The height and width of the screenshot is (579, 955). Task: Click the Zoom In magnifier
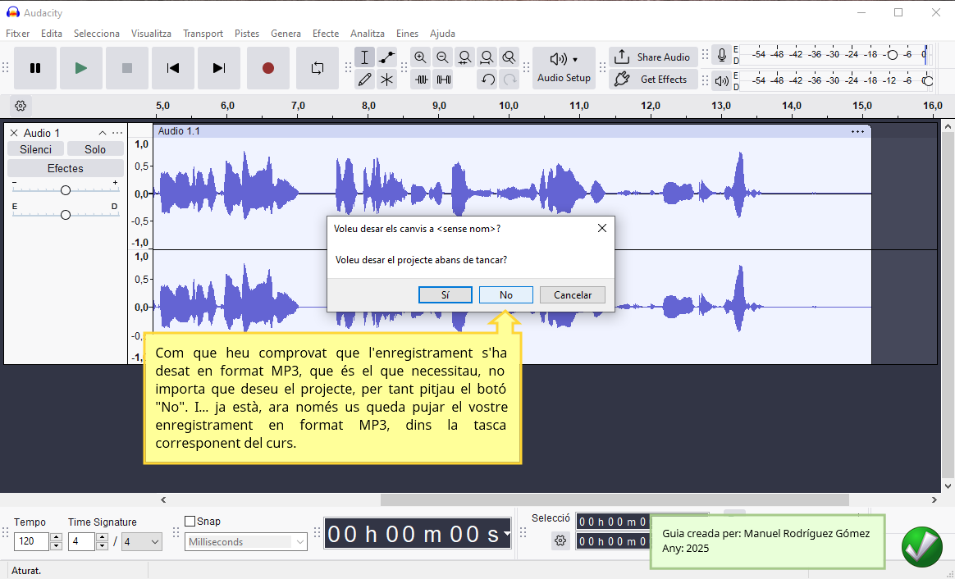420,57
